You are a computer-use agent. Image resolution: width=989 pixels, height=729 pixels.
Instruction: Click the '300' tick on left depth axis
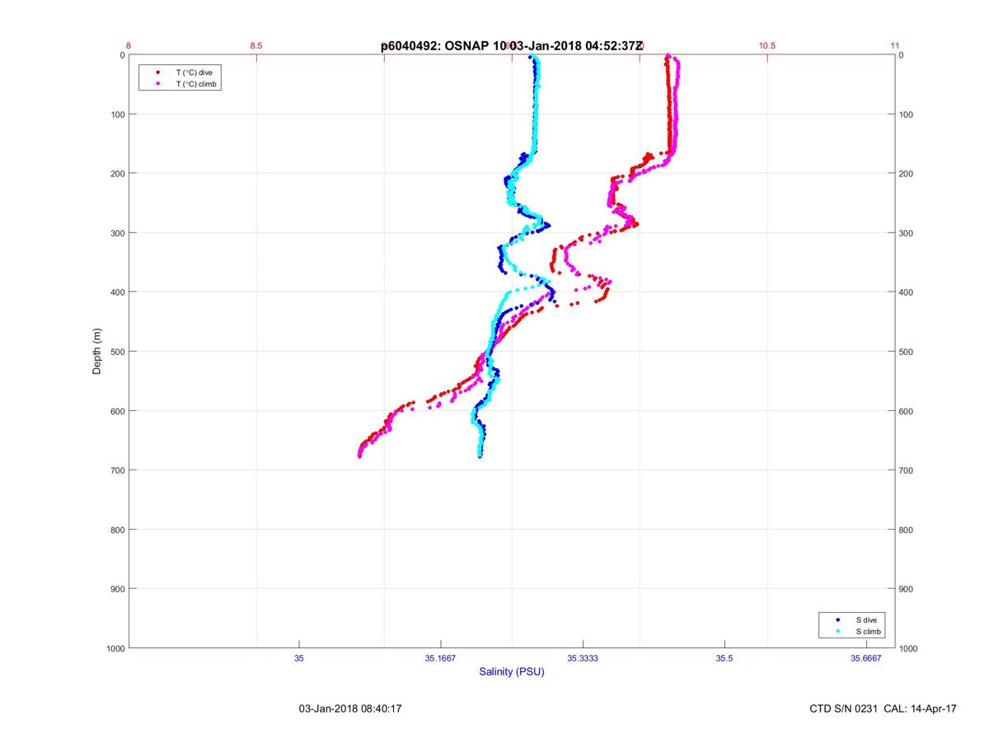tap(116, 233)
